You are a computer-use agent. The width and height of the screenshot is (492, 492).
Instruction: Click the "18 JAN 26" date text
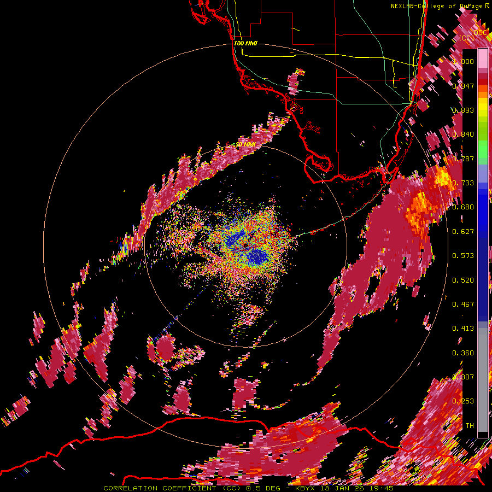pyautogui.click(x=341, y=488)
